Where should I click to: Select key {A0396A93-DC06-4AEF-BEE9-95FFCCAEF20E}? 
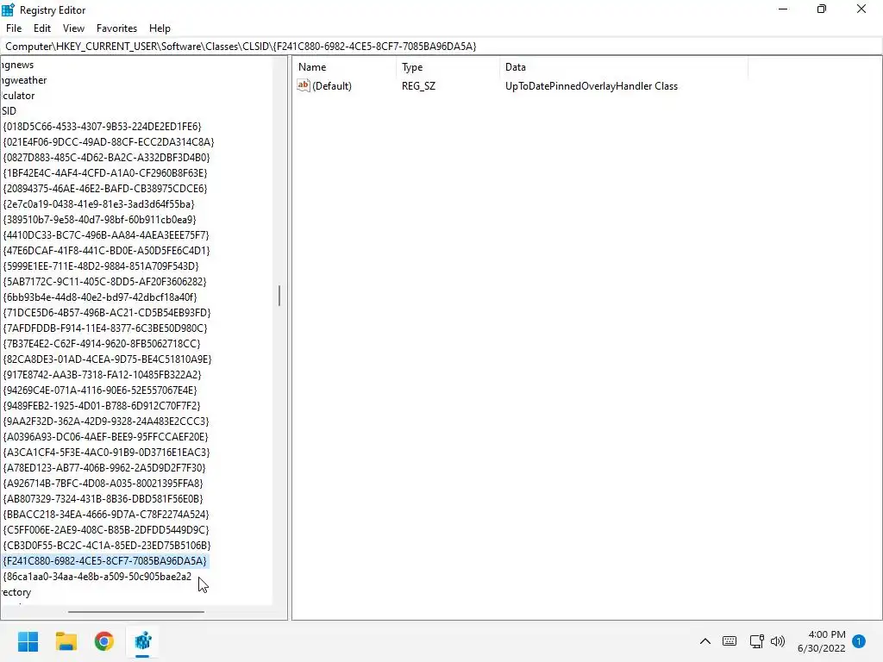point(105,436)
